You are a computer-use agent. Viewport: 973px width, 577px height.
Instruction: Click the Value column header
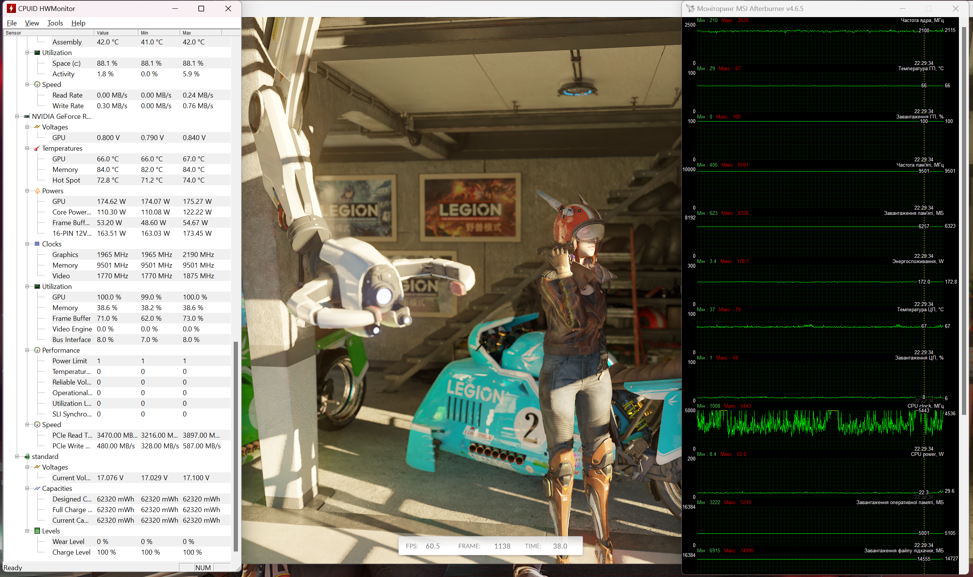[116, 33]
